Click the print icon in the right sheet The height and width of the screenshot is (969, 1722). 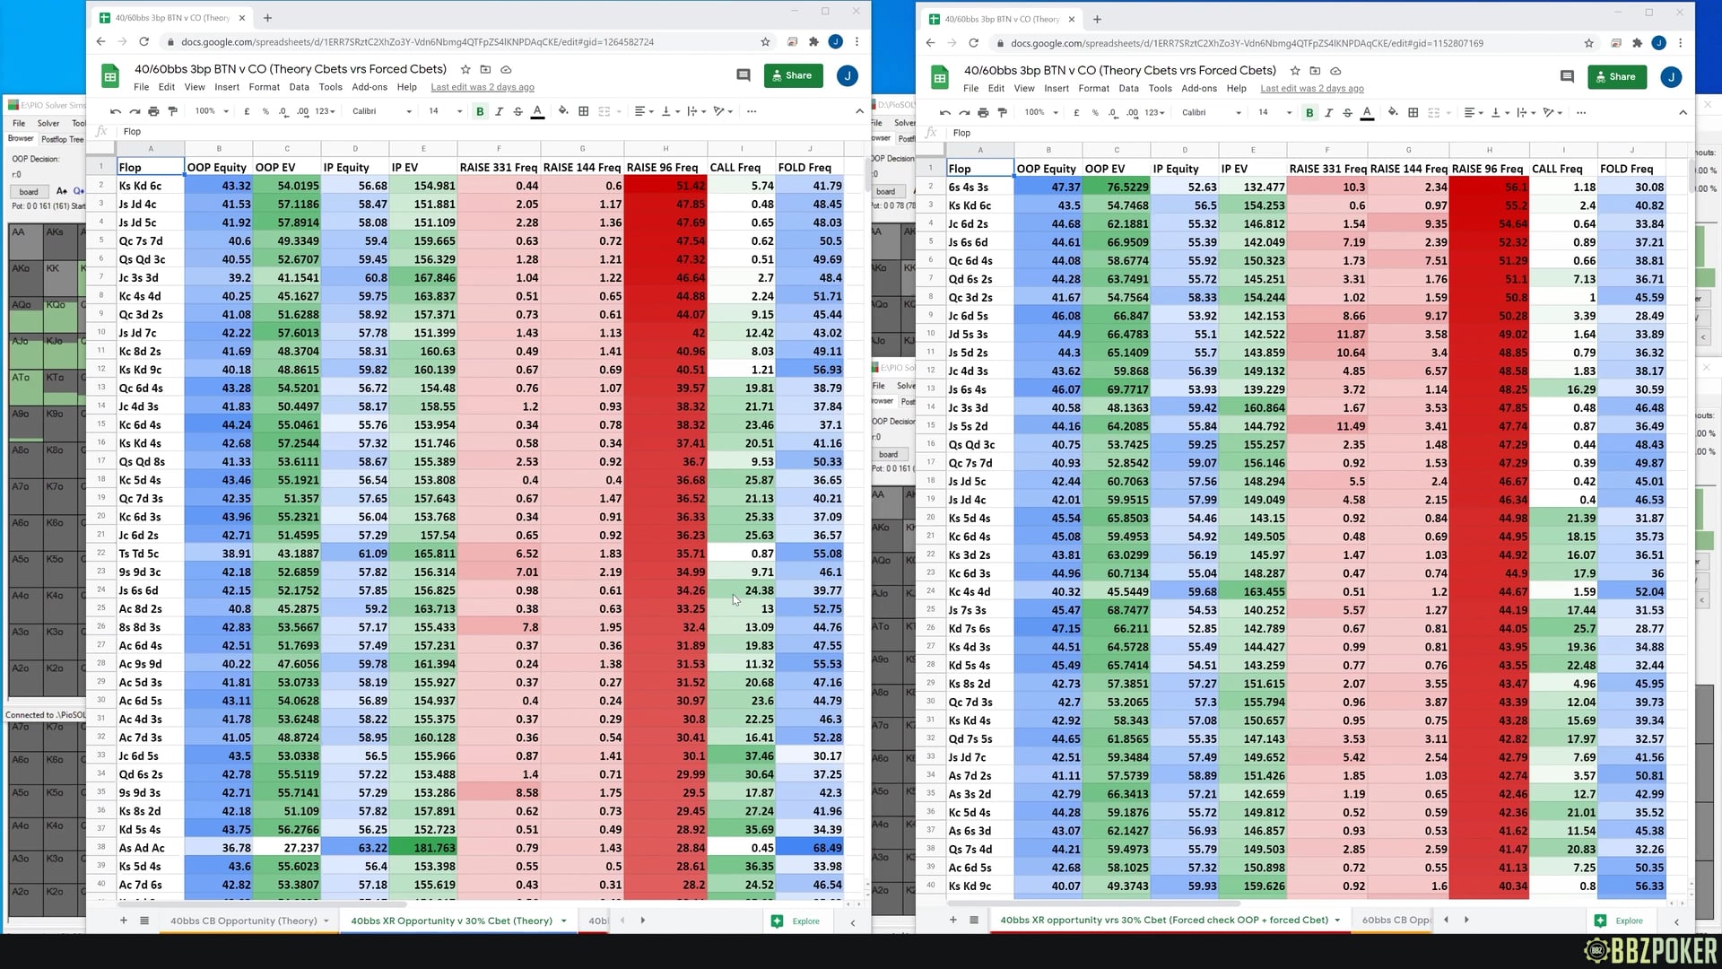click(983, 113)
